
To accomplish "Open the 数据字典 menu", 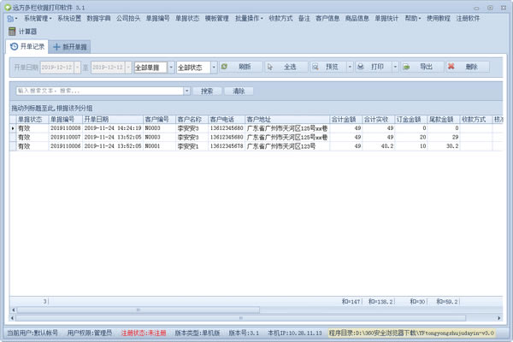I will 98,18.
